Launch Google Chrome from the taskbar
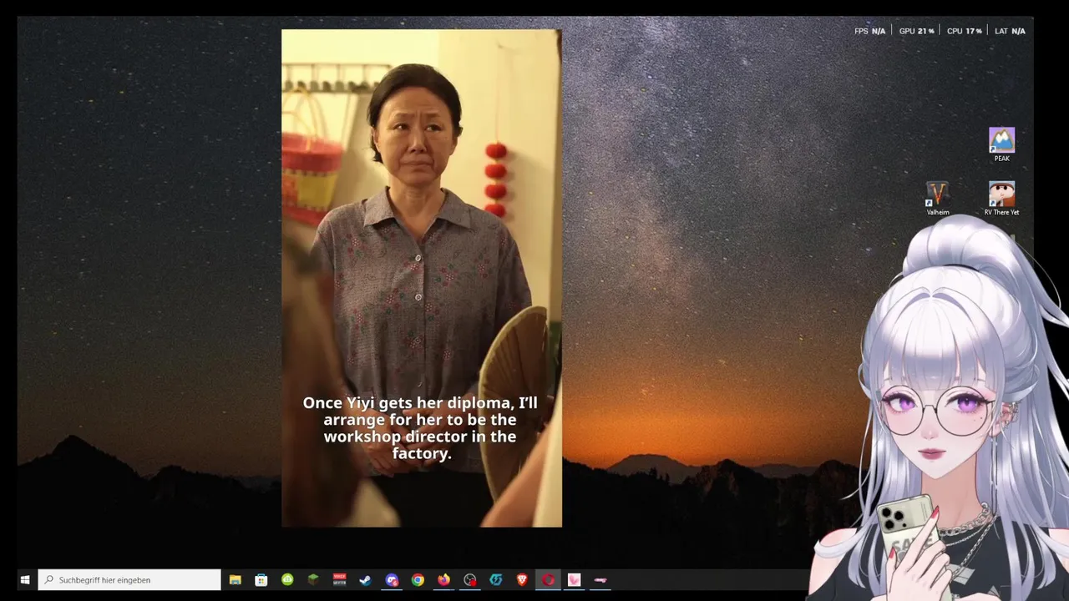 (x=418, y=579)
